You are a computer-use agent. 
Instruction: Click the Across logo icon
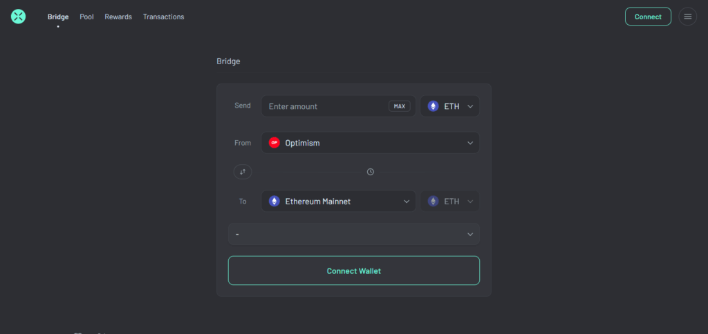click(x=18, y=17)
